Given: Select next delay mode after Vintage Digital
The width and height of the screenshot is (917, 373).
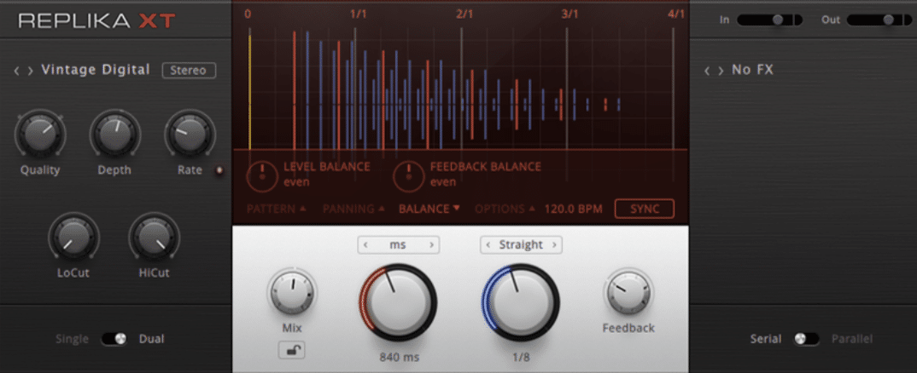Looking at the screenshot, I should coord(31,71).
